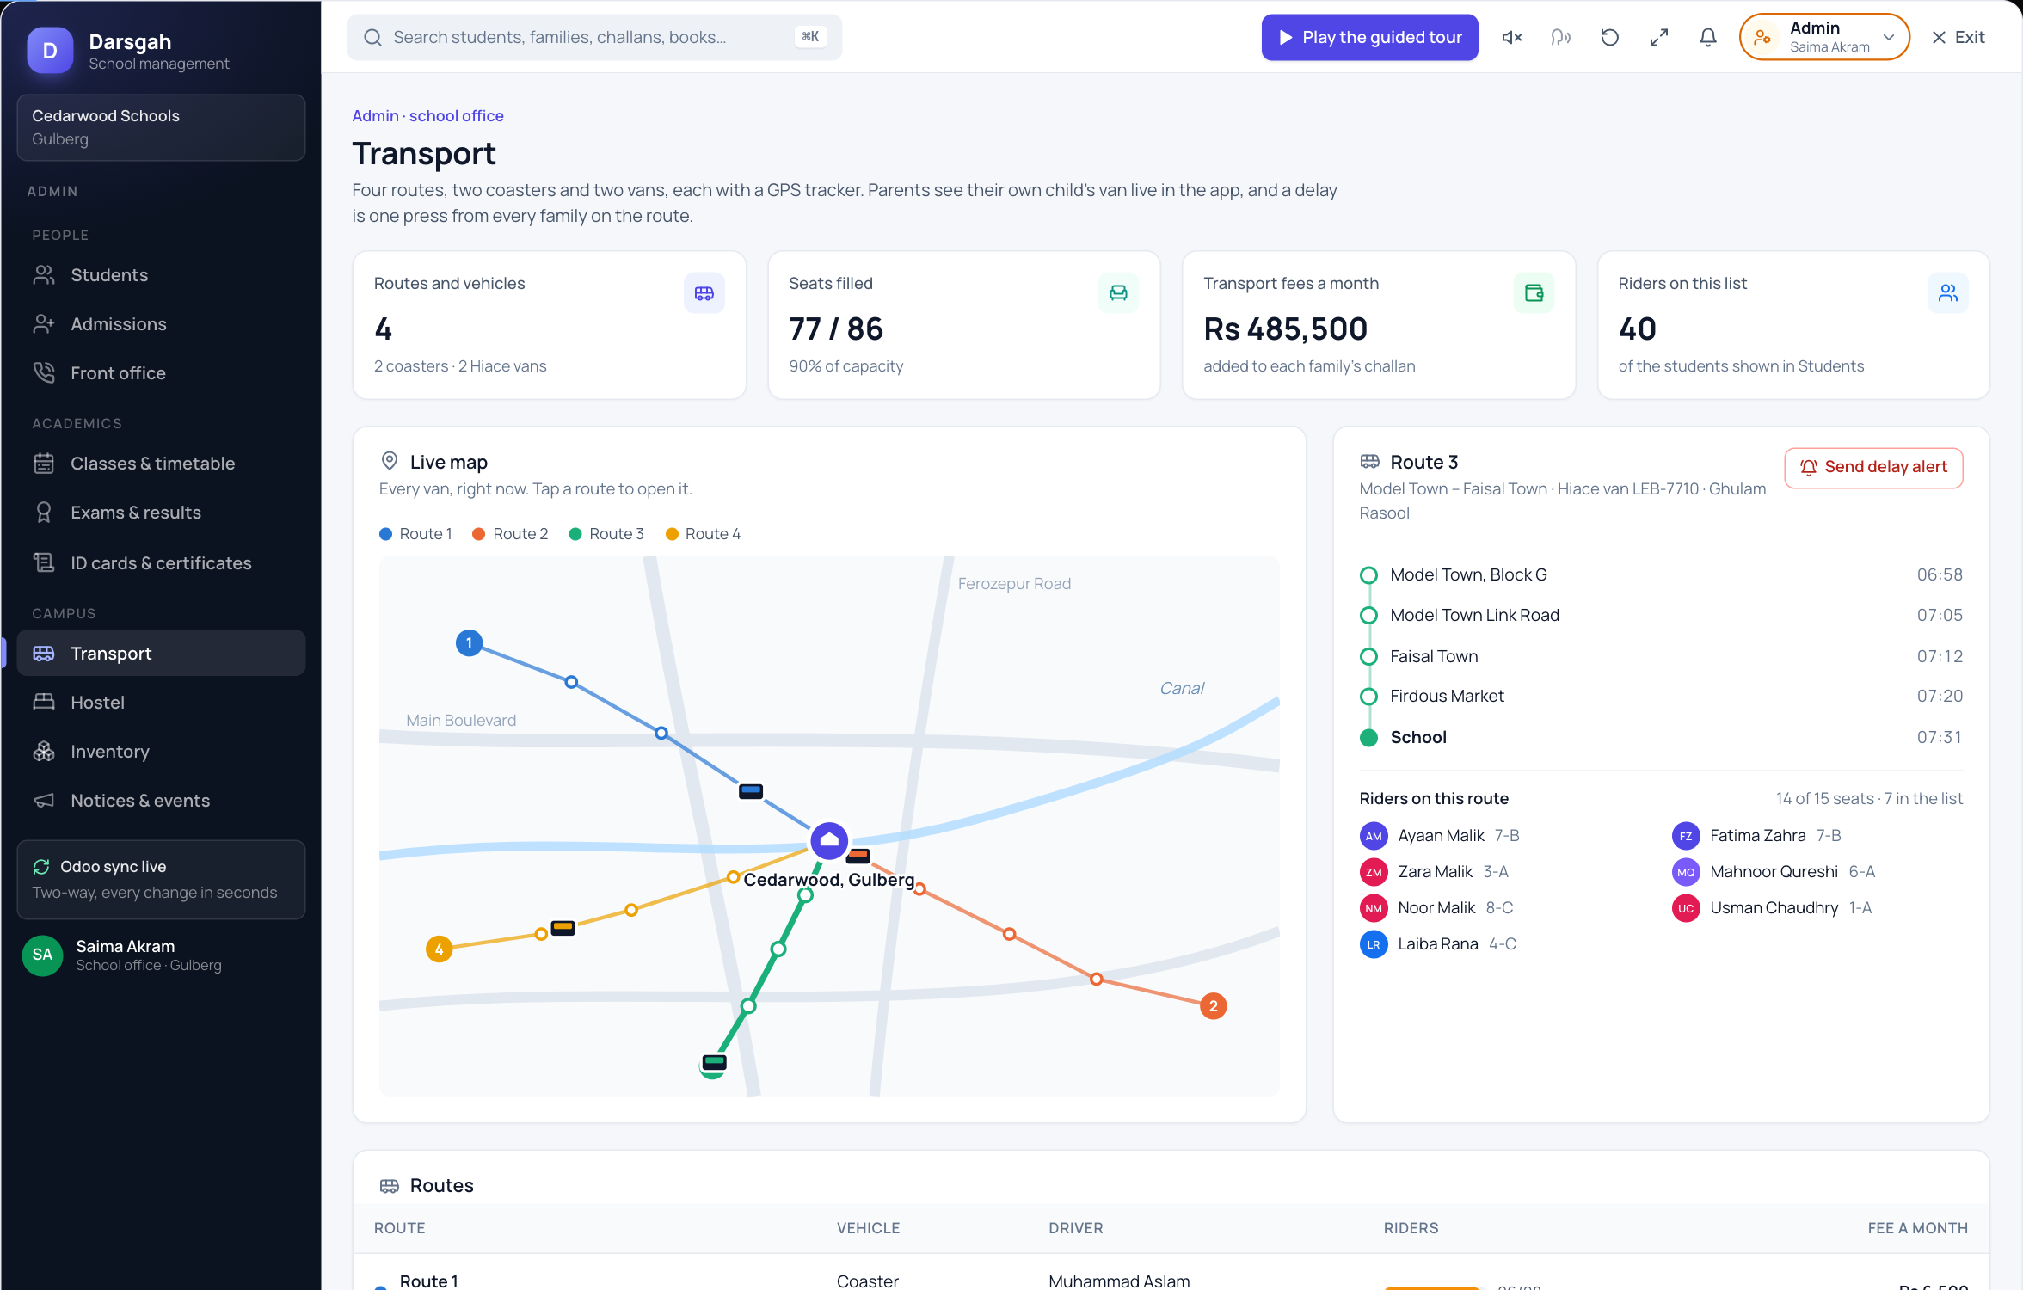Screen dimensions: 2023x1290
Task: Select Route 1 legend item
Action: tap(416, 534)
